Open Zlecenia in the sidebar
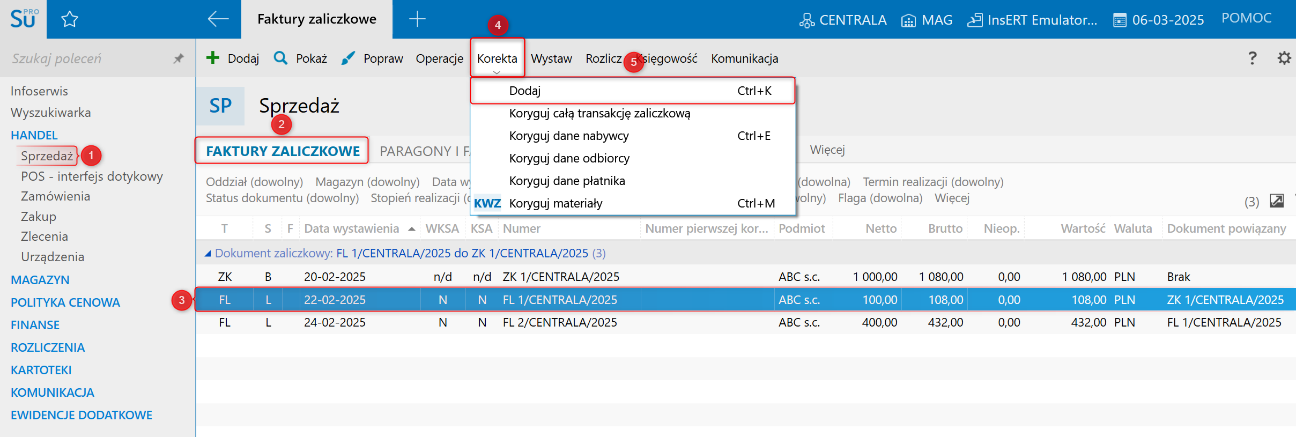Viewport: 1296px width, 437px height. (x=45, y=236)
